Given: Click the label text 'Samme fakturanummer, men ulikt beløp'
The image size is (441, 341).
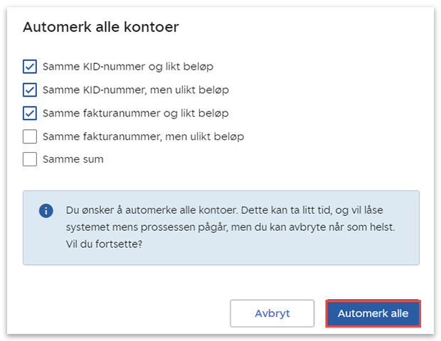Looking at the screenshot, I should tap(143, 136).
